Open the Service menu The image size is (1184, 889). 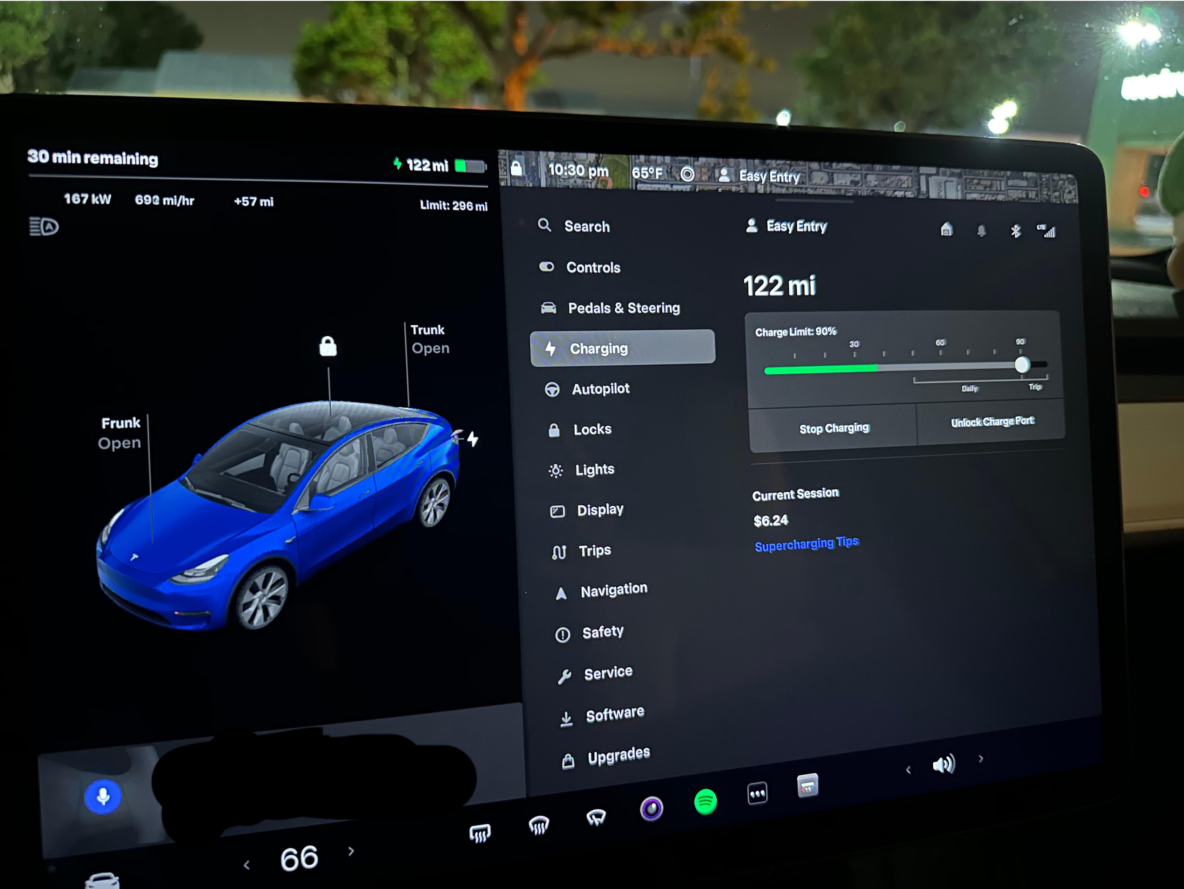595,674
